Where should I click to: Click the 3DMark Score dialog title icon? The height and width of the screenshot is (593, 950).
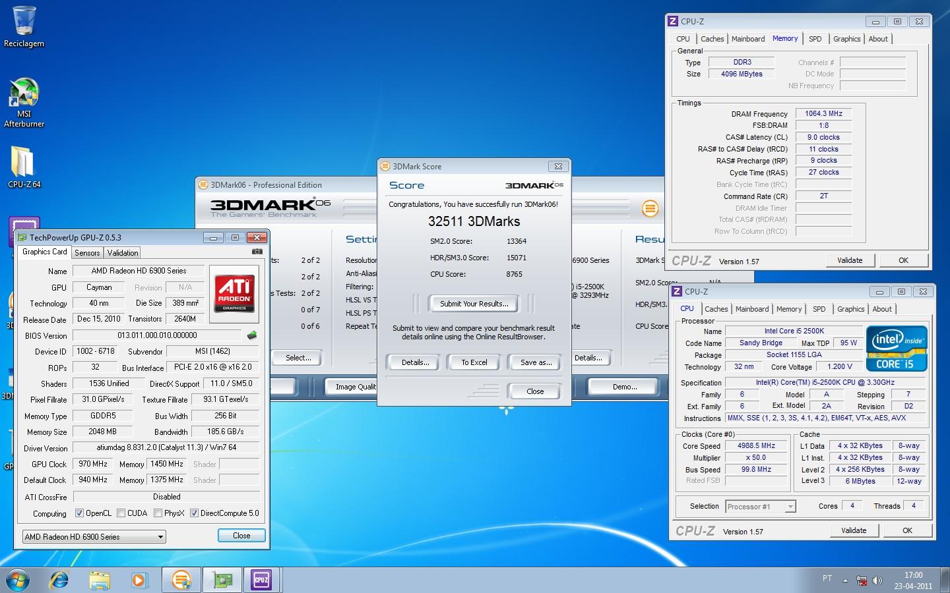(386, 166)
